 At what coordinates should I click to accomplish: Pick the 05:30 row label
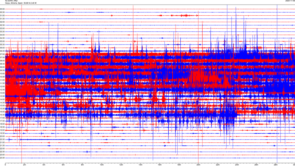pos(2,44)
